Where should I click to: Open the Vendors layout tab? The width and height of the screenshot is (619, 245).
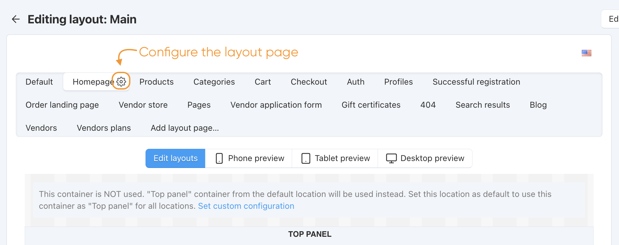41,128
